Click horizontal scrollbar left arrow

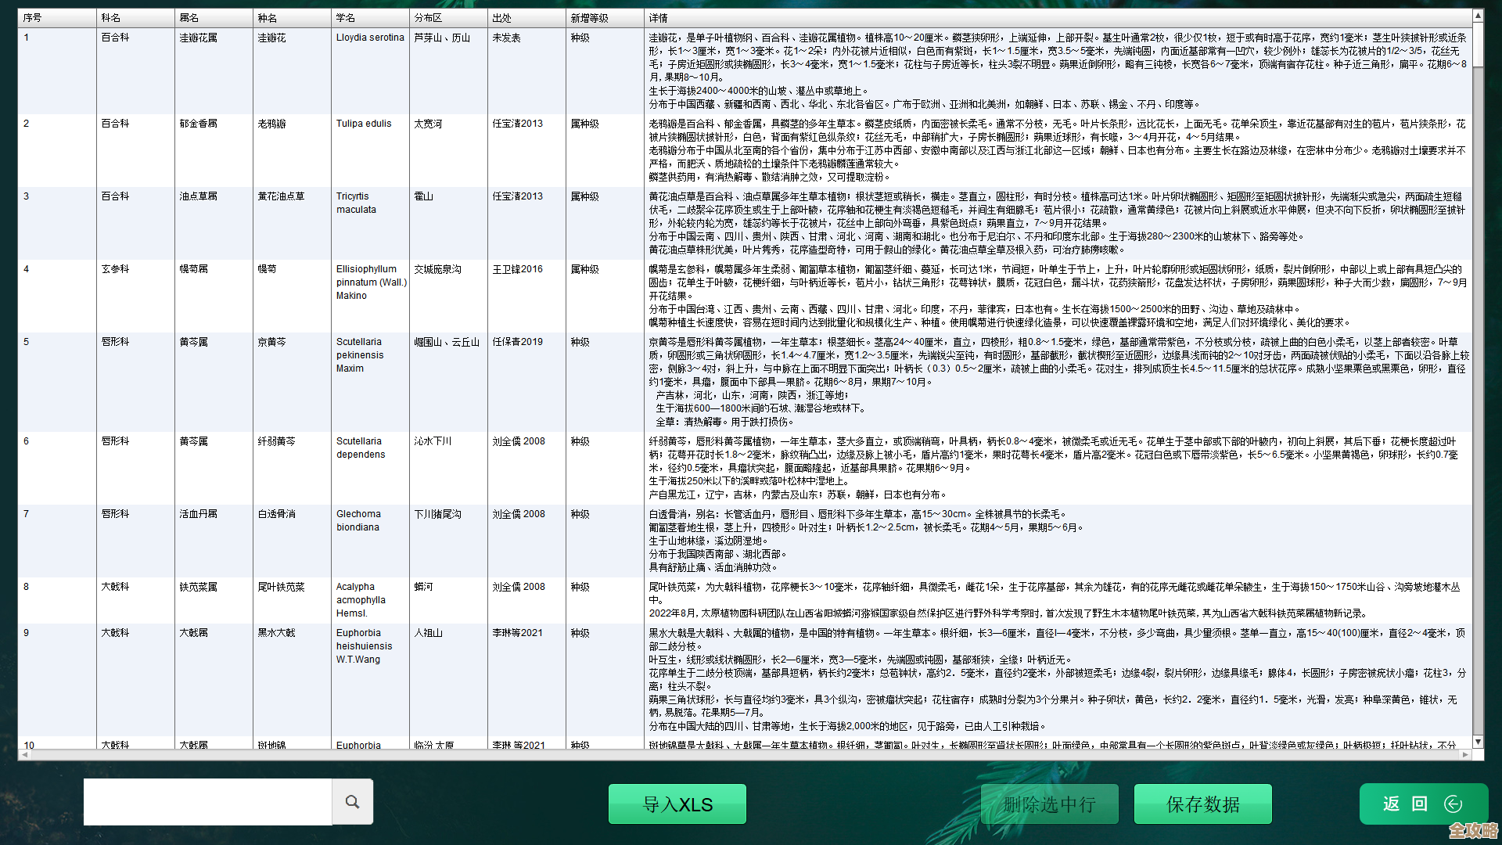[x=24, y=755]
